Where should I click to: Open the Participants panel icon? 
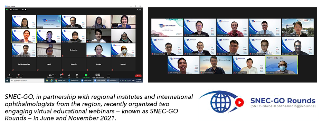coord(50,75)
